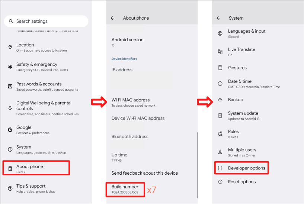This screenshot has width=304, height=204.
Task: Tap the Live Translate icon
Action: [220, 52]
